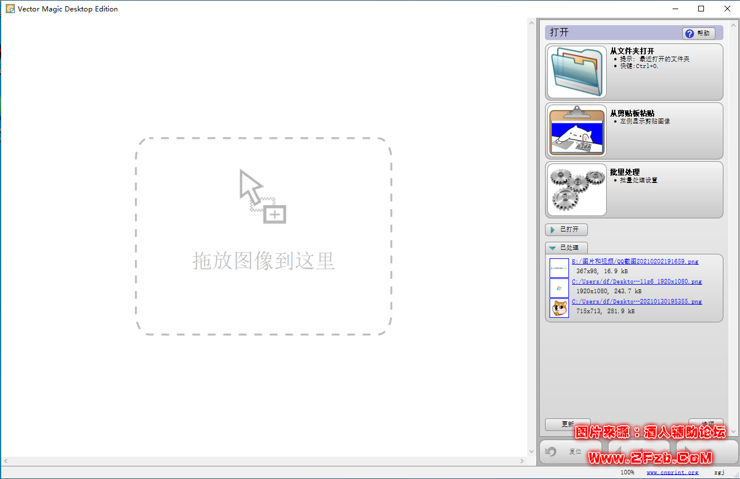Click the 100% zoom level indicator
Viewport: 740px width, 479px height.
click(627, 472)
